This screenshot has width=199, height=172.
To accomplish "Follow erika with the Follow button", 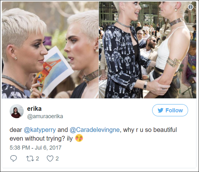I will [170, 110].
